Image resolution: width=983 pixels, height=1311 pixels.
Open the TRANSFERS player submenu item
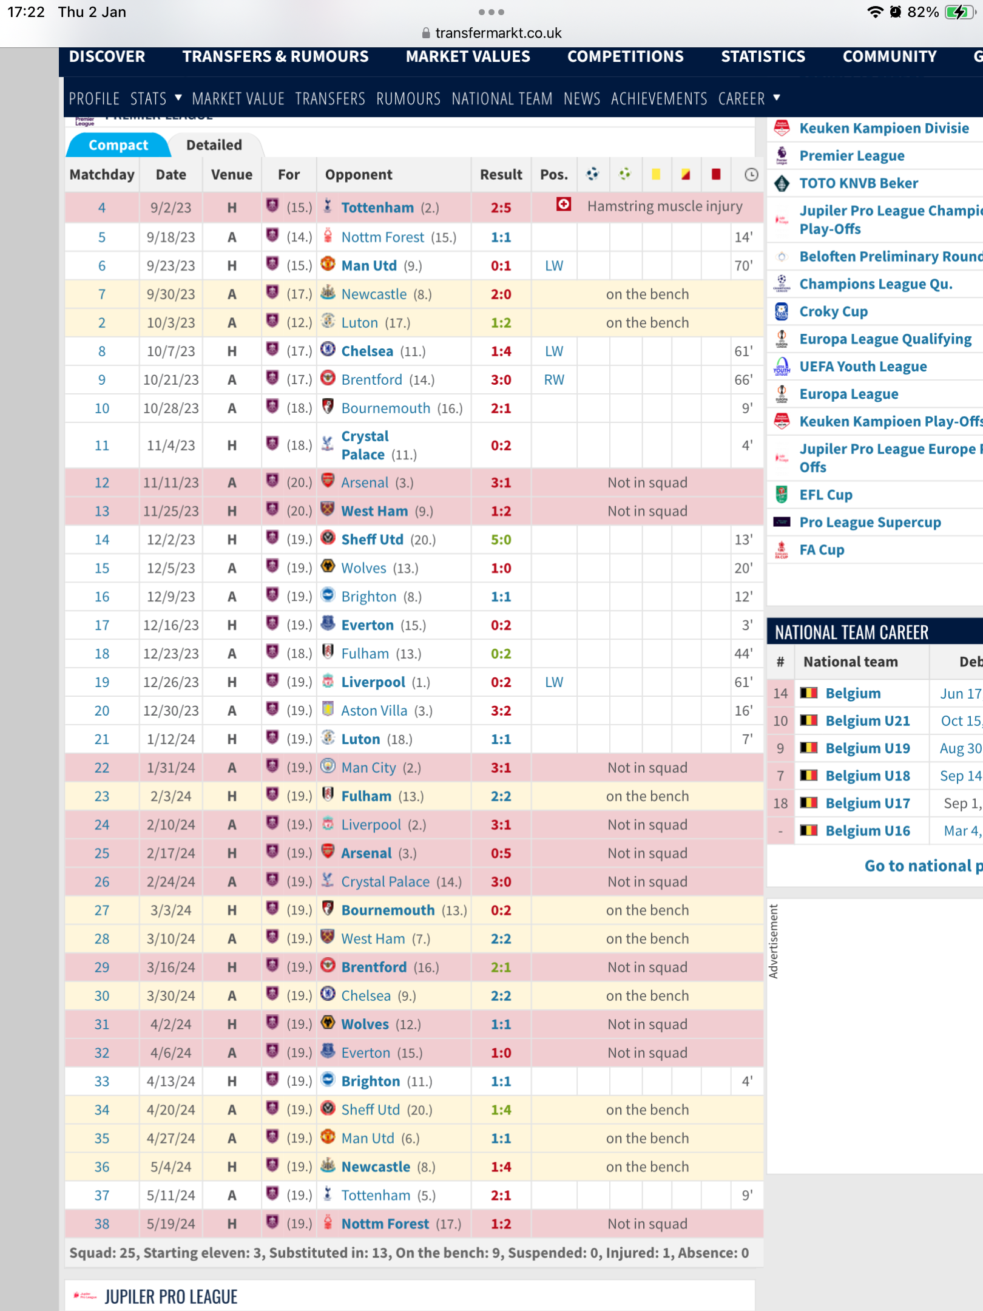[x=330, y=98]
